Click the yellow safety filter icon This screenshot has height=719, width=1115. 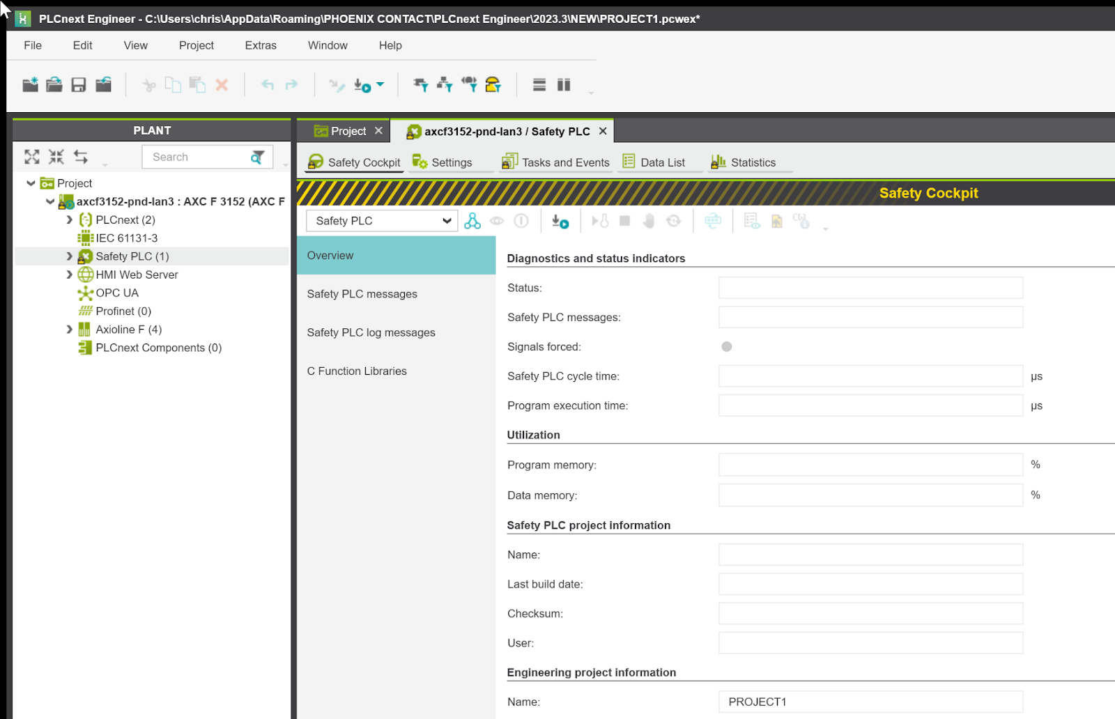(493, 85)
